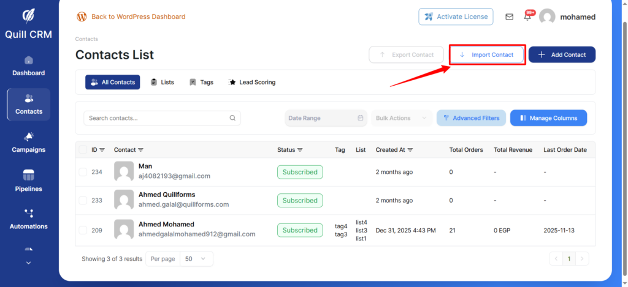Switch to the Lead Scoring tab
The width and height of the screenshot is (628, 287).
(251, 82)
